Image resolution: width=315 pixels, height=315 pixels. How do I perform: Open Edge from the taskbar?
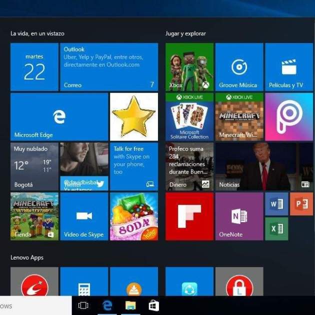107,305
